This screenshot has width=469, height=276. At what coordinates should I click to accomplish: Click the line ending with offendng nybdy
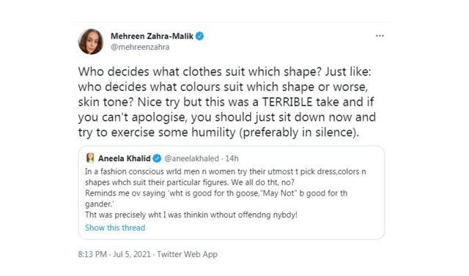pyautogui.click(x=191, y=215)
